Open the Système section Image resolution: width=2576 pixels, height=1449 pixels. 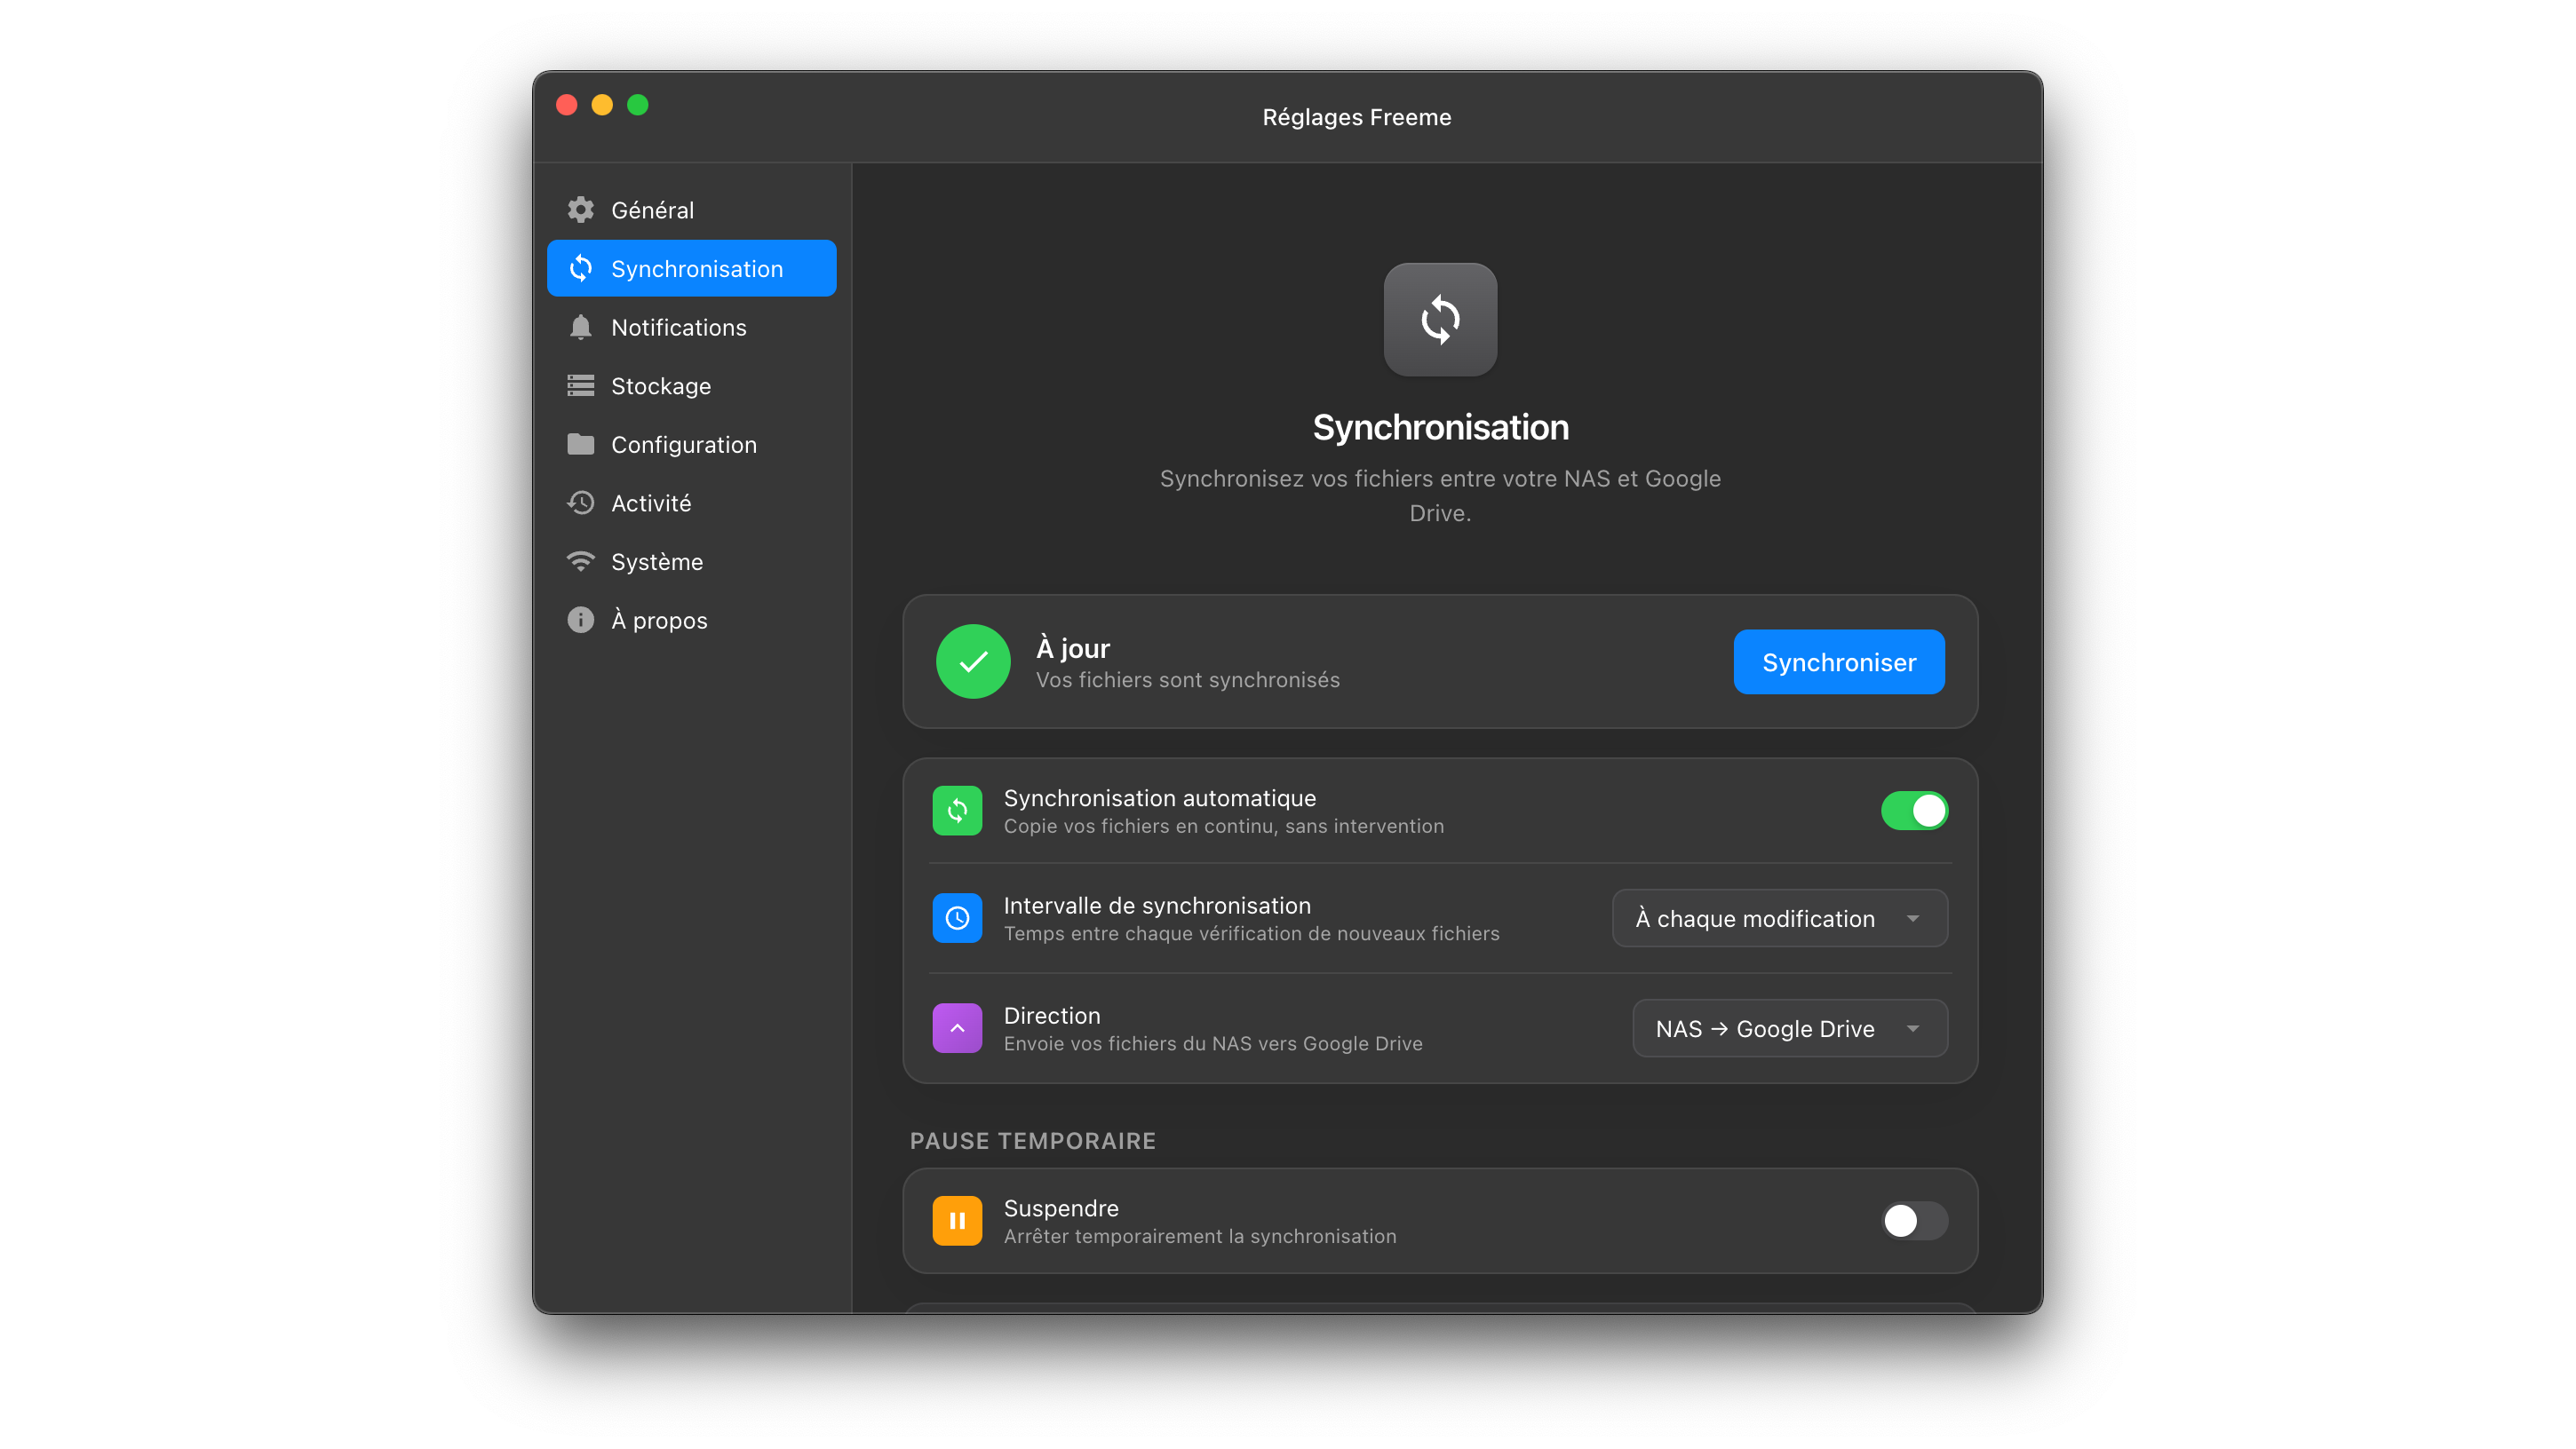click(691, 562)
